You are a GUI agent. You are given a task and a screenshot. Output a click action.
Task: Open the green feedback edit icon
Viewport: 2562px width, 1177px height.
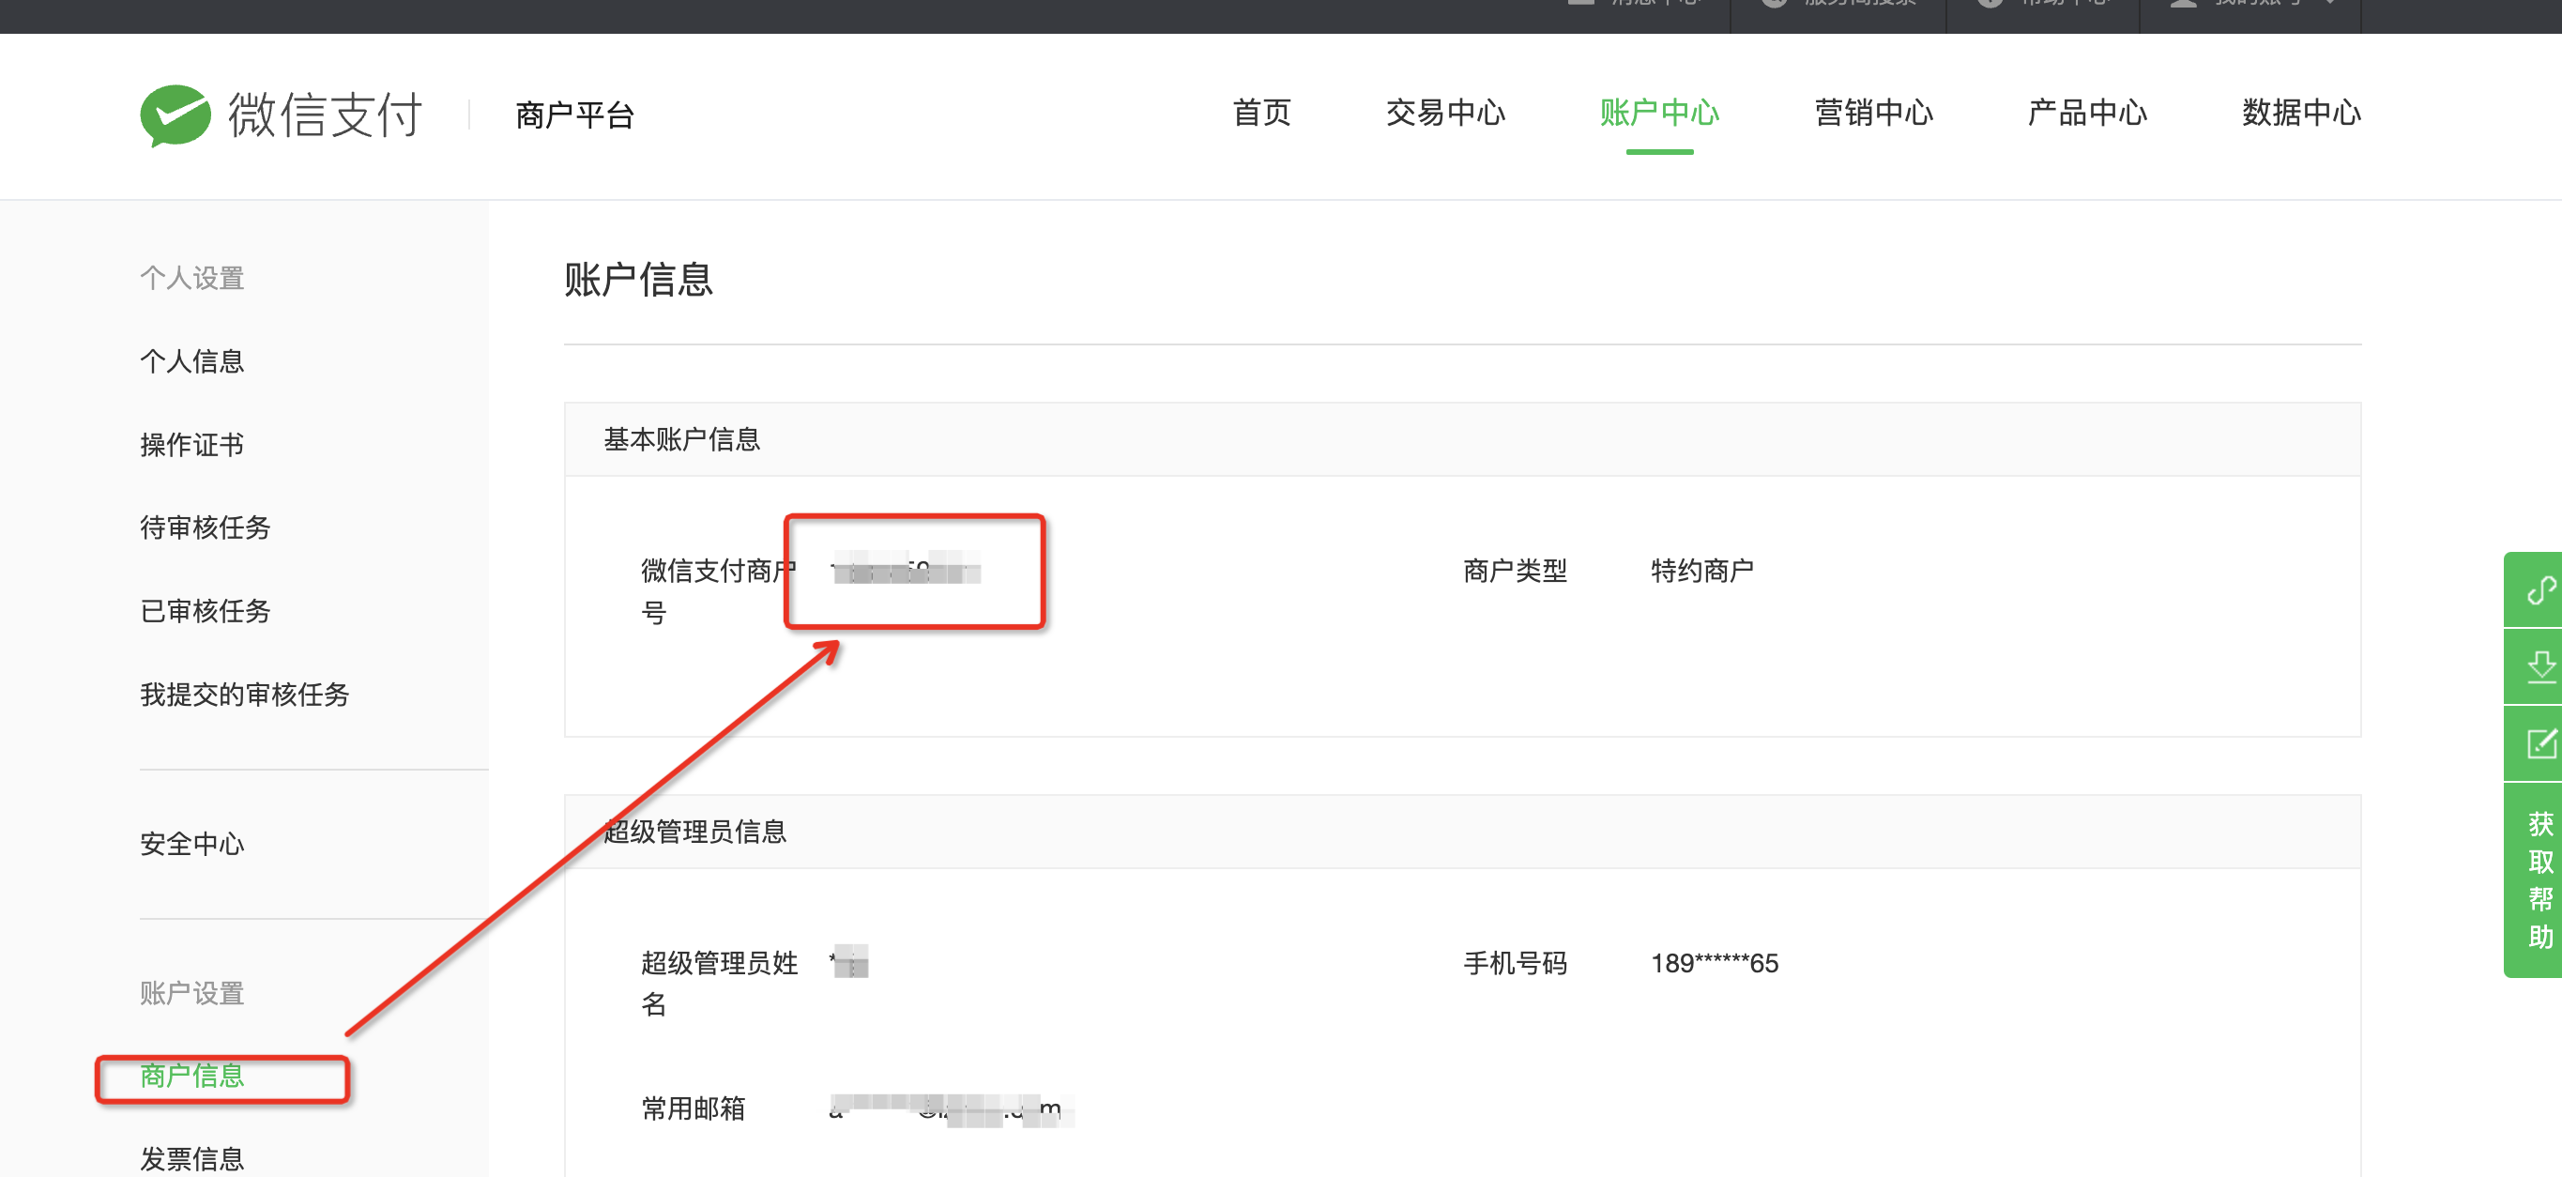2544,742
